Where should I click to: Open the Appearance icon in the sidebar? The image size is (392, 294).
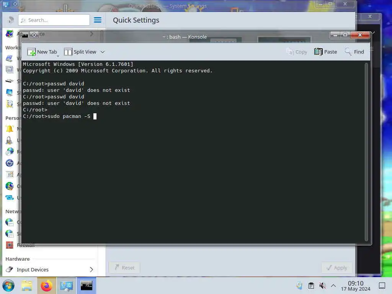point(10,34)
